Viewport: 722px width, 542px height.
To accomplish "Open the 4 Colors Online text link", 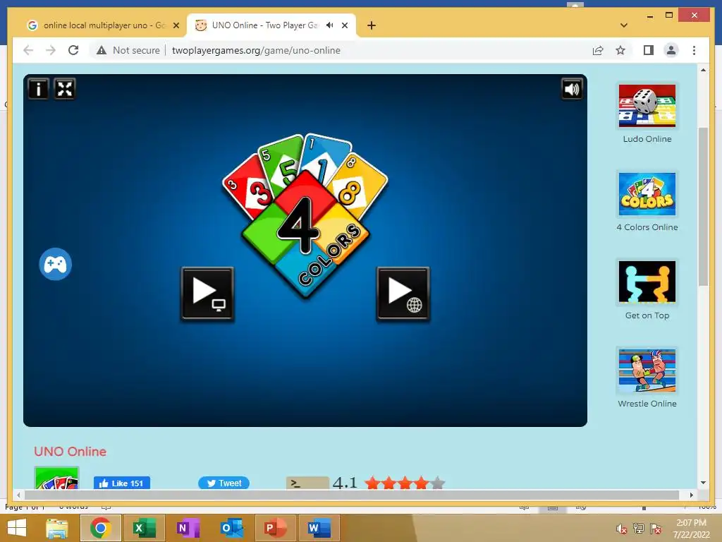I will tap(647, 227).
